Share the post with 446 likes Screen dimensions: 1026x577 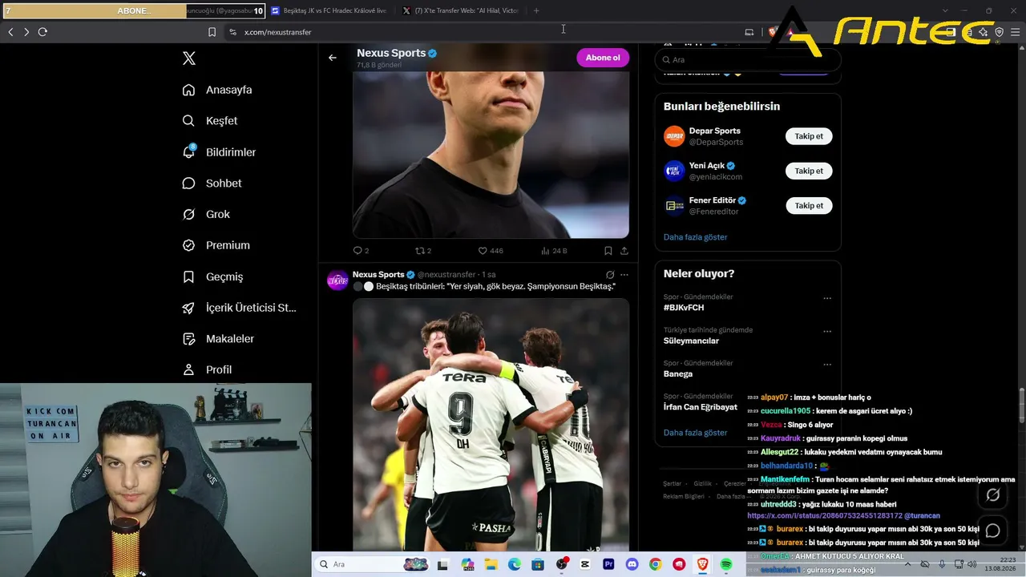pos(624,251)
